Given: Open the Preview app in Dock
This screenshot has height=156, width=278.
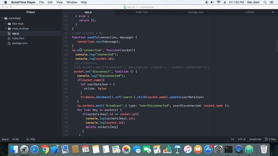Looking at the screenshot, I should pos(65,149).
